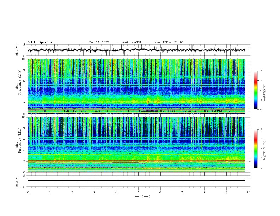
Task: Click the "-3" label on ch.1 color bar
Action: coord(261,71)
